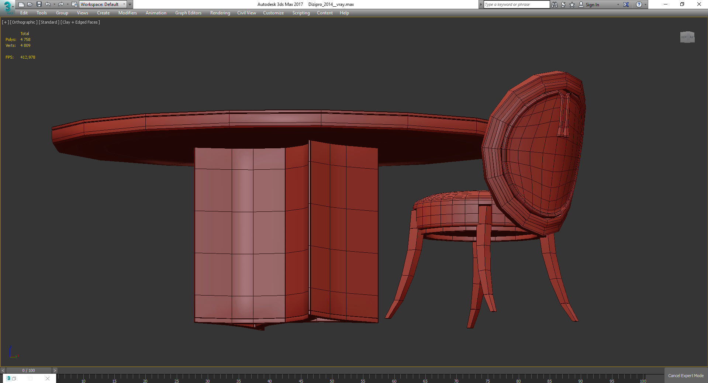The width and height of the screenshot is (708, 383).
Task: Open the Civil View menu
Action: pos(246,13)
